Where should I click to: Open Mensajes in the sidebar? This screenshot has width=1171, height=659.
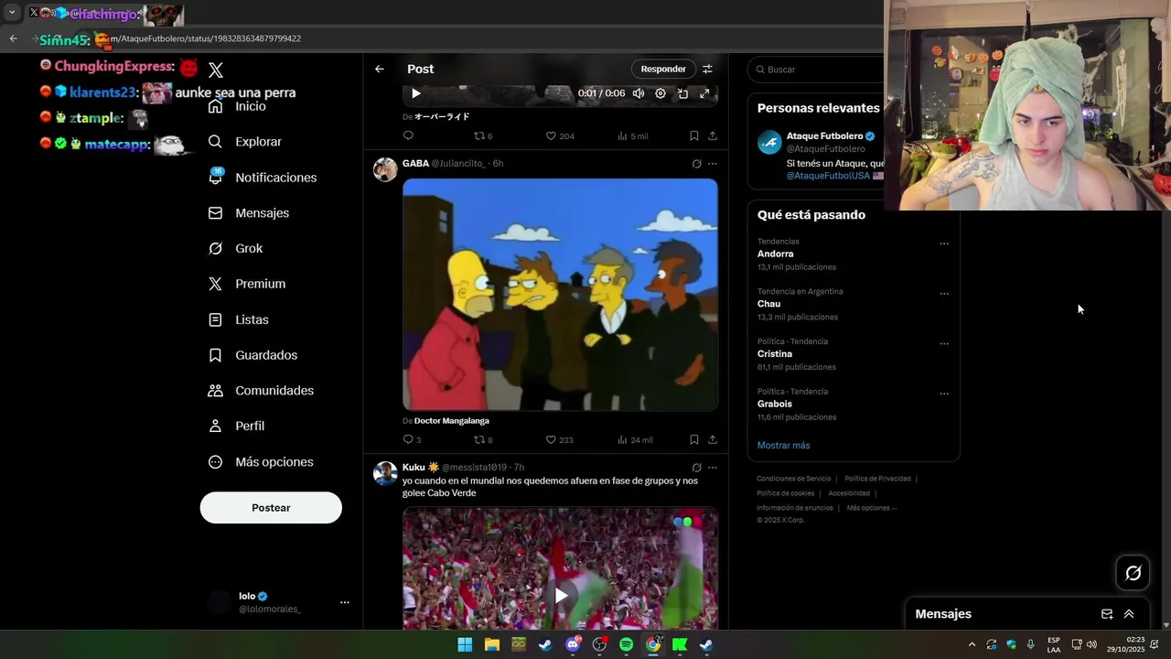click(249, 212)
